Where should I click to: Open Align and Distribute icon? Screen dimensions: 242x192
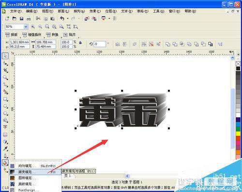pyautogui.click(x=220, y=44)
